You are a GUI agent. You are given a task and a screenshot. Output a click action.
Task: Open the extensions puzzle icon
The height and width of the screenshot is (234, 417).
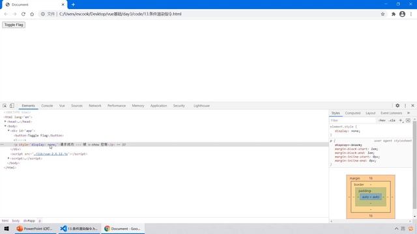(394, 14)
